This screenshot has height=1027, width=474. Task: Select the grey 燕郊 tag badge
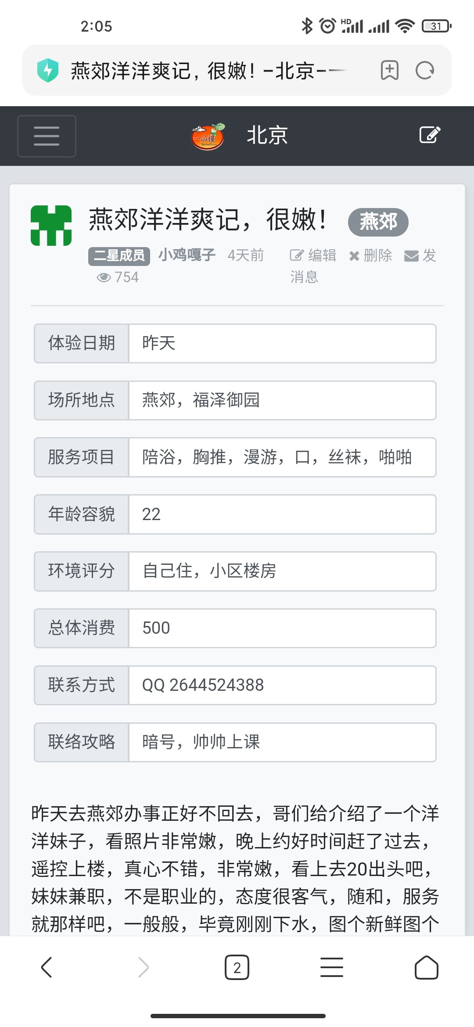pyautogui.click(x=378, y=222)
